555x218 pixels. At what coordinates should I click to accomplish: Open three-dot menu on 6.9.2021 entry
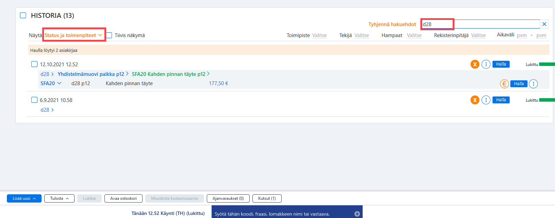click(486, 100)
